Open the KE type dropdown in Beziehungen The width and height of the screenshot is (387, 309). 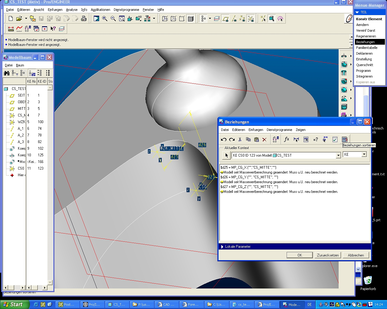pyautogui.click(x=364, y=154)
